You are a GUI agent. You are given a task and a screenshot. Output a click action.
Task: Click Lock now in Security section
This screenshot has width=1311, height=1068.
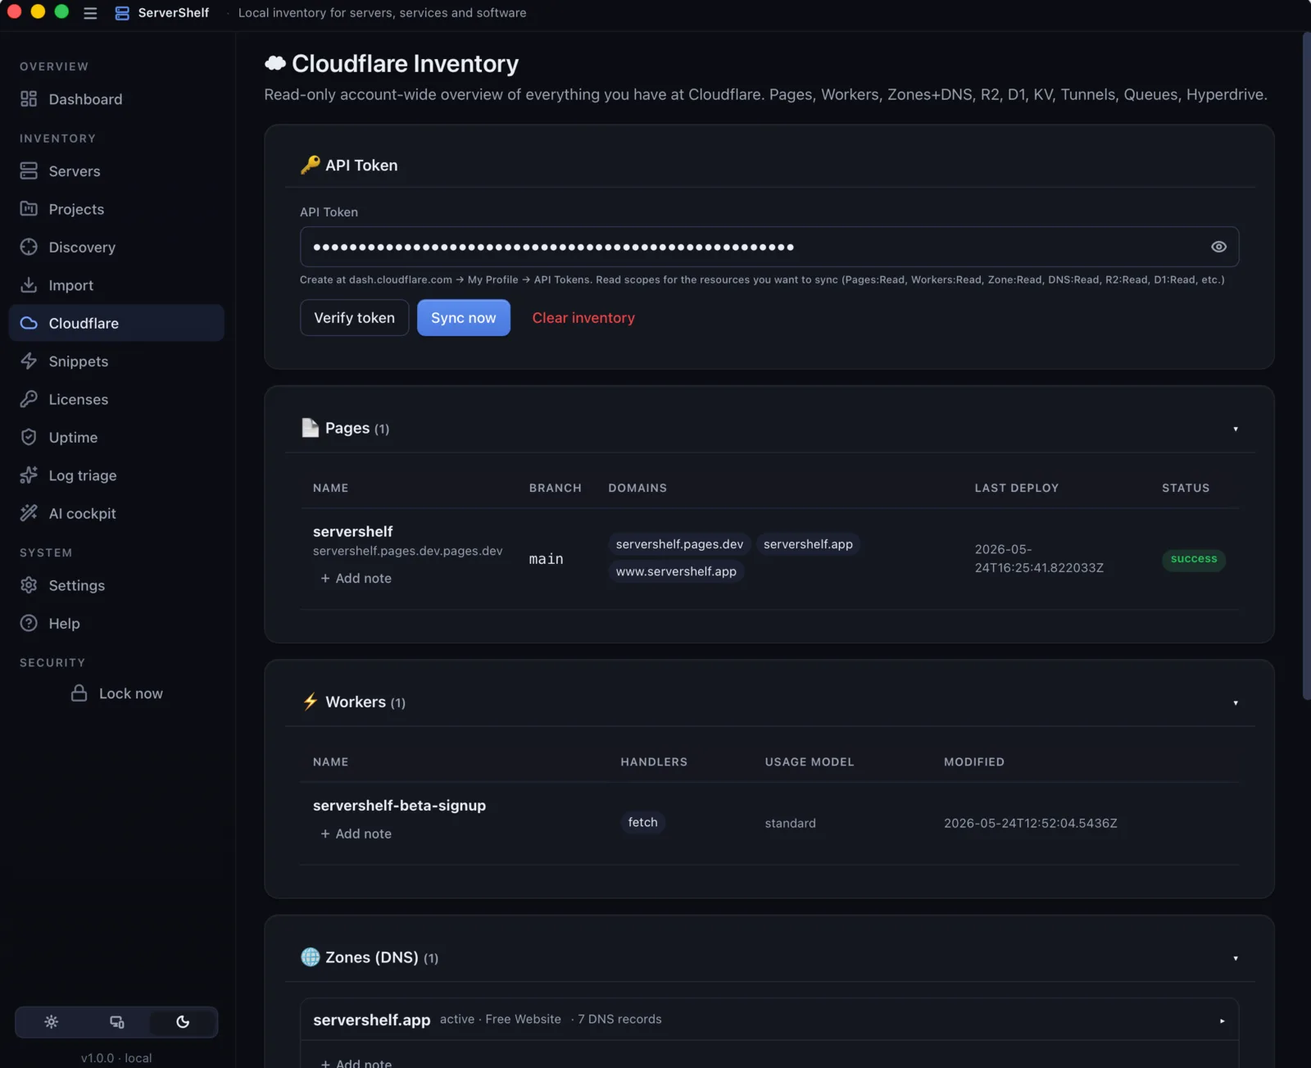coord(116,693)
